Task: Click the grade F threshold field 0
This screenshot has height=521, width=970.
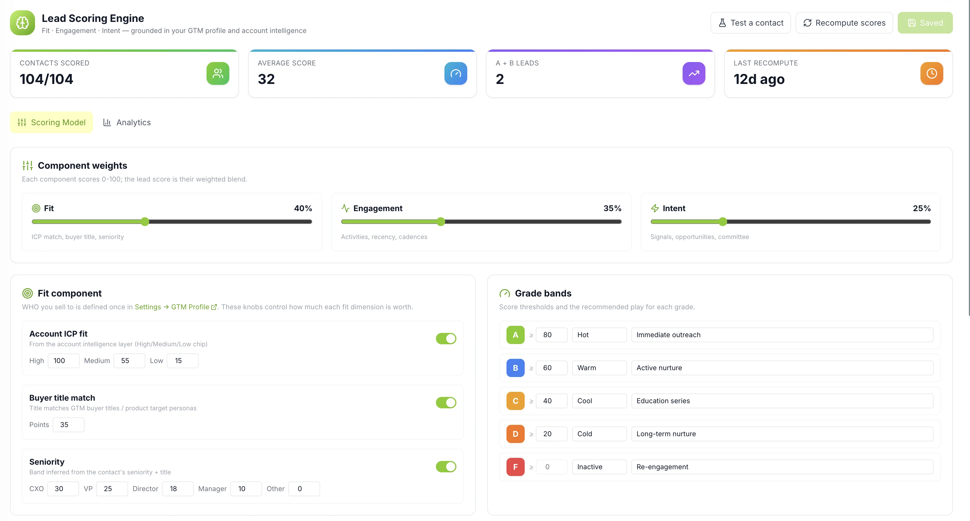Action: coord(552,467)
